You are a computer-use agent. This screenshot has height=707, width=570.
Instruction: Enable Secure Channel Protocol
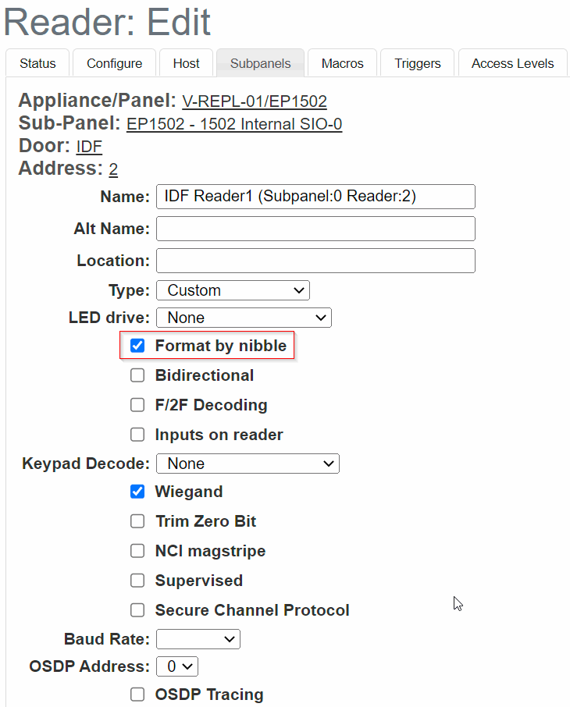(x=137, y=610)
